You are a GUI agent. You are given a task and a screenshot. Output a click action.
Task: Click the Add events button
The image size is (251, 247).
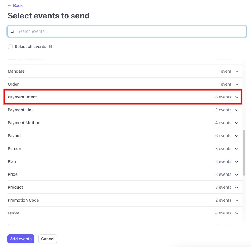21,239
